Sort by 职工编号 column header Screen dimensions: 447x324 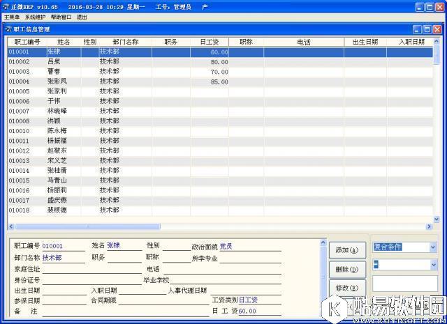click(x=27, y=42)
